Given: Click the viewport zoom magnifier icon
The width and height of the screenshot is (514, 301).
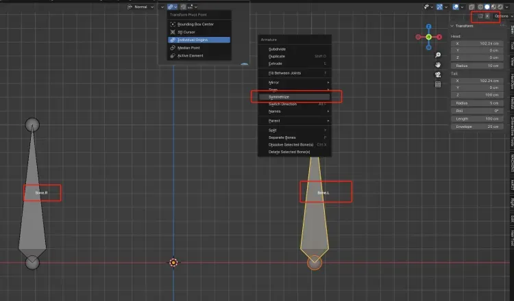Looking at the screenshot, I should tap(438, 55).
